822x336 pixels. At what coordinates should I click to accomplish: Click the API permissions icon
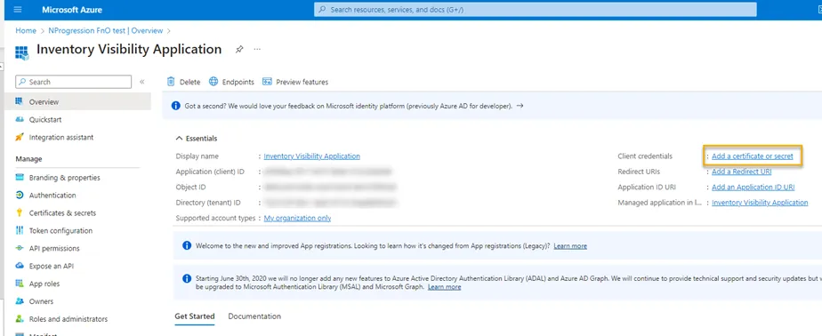coord(20,248)
